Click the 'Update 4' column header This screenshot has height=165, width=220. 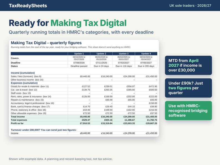(x=146, y=53)
